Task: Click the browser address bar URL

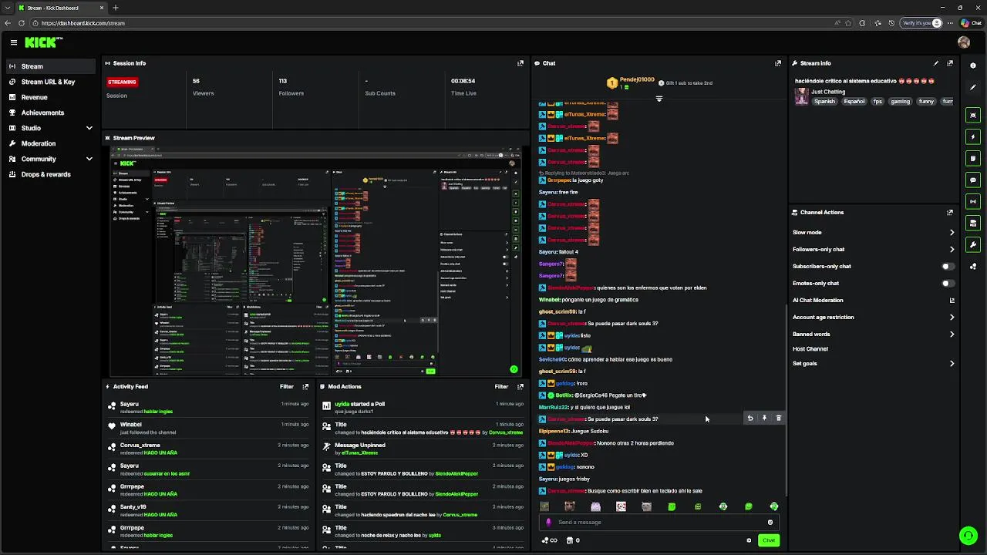Action: [83, 23]
